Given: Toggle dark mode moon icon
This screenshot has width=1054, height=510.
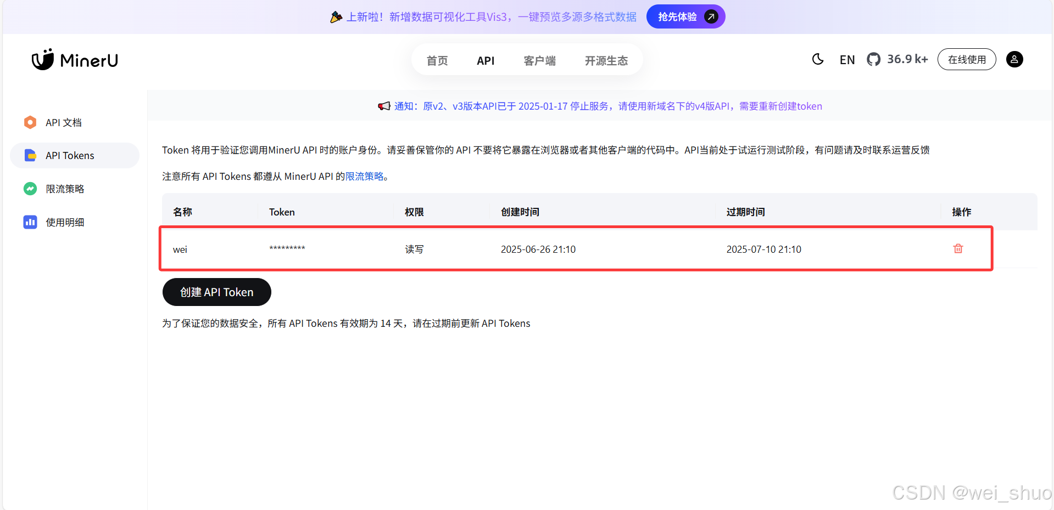Looking at the screenshot, I should (x=818, y=59).
